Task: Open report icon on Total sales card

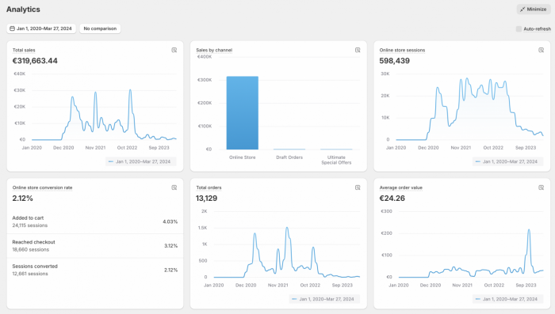Action: coord(174,50)
